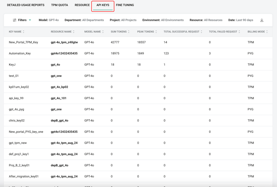The height and width of the screenshot is (187, 277).
Task: Open resource gpt_one in gpt_4o_pyg row
Action: [x=56, y=109]
